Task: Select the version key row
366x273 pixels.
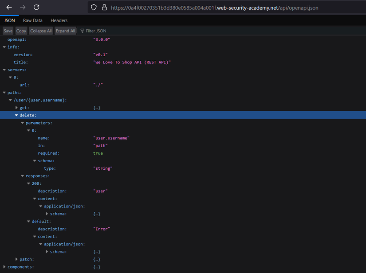Action: pyautogui.click(x=183, y=55)
